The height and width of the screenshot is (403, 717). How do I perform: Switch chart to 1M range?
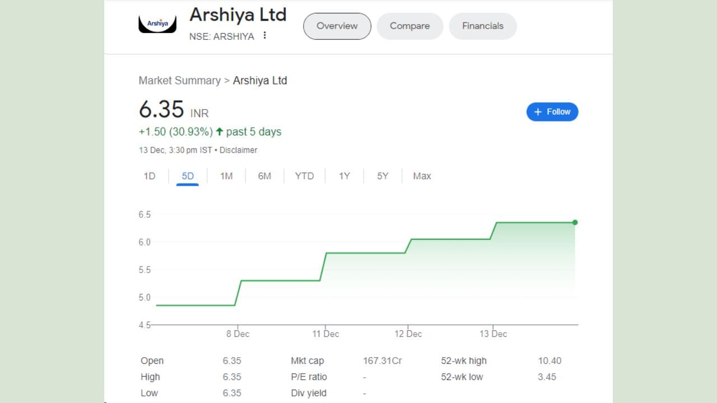(x=226, y=176)
